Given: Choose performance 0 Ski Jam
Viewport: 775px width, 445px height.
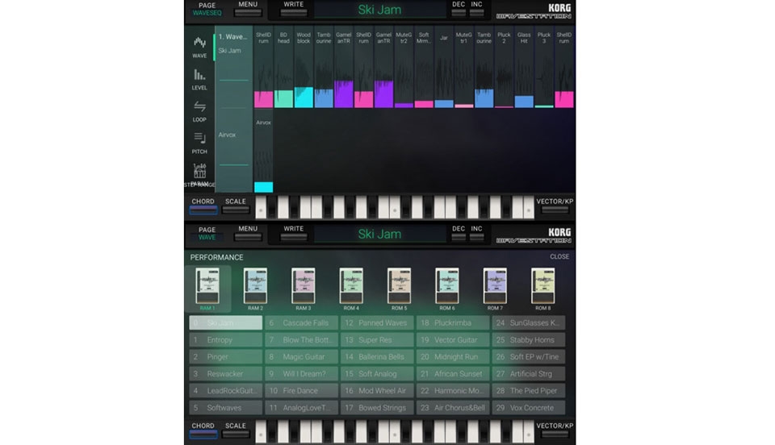Looking at the screenshot, I should click(226, 322).
